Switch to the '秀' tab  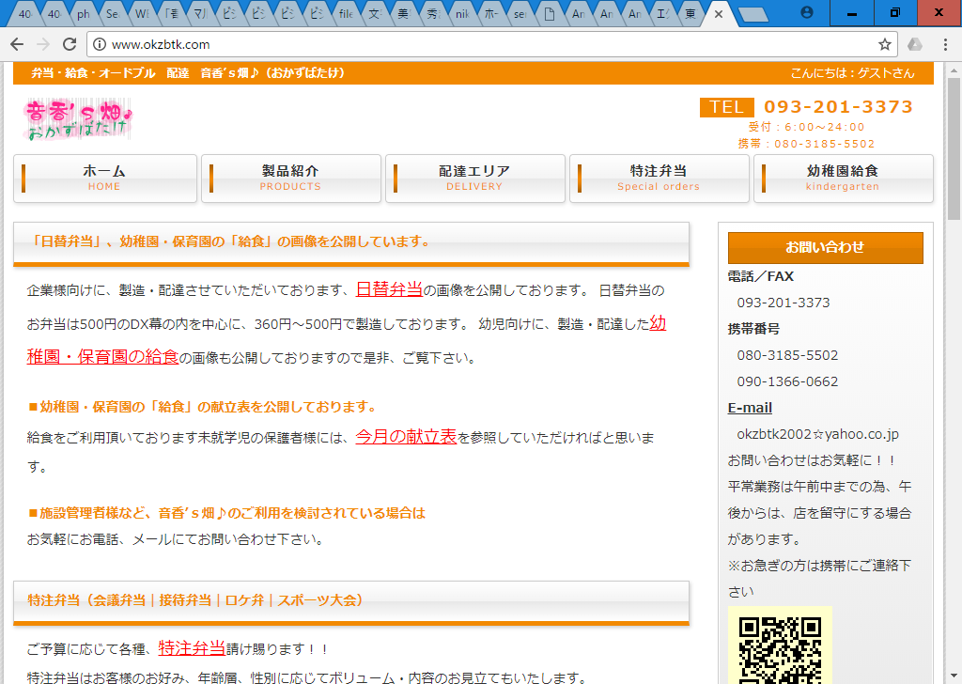(433, 13)
